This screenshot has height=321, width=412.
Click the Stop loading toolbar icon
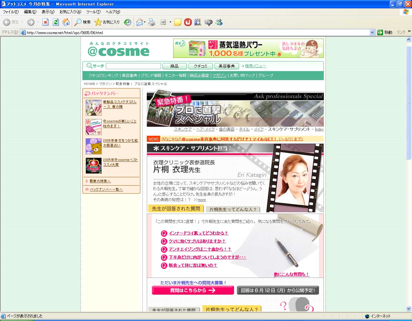pos(45,22)
